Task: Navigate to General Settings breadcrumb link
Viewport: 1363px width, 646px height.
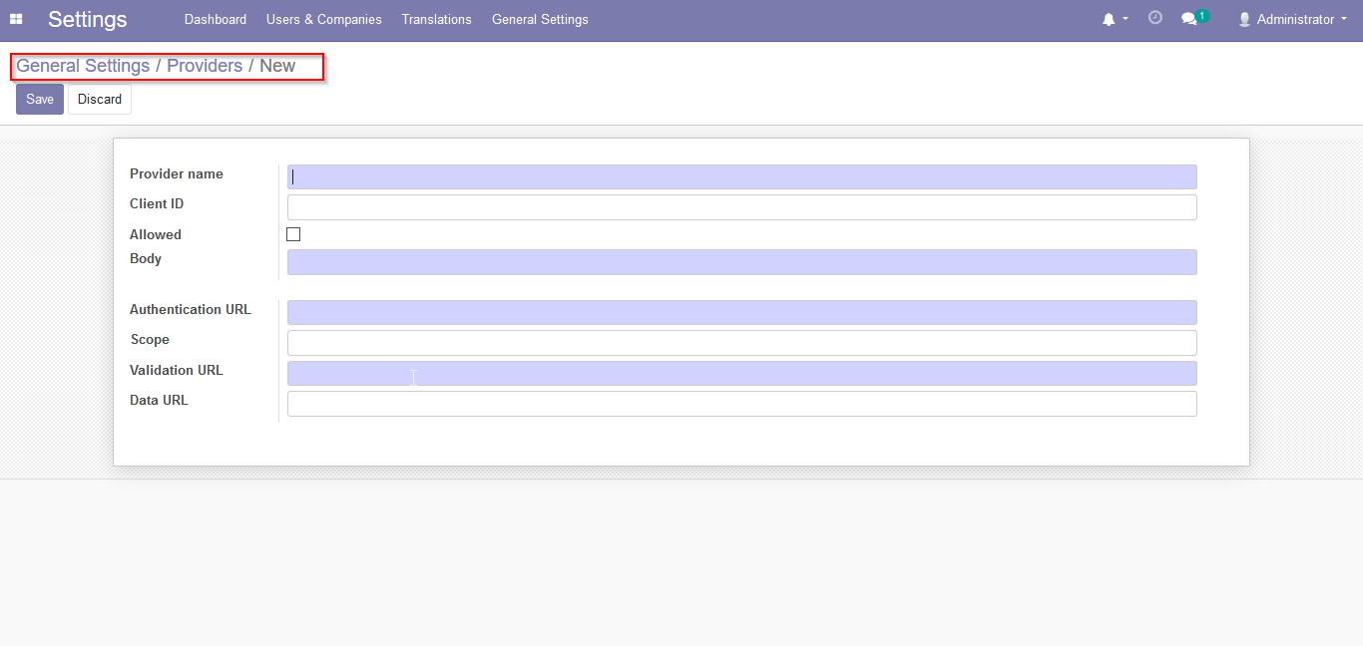Action: point(83,66)
